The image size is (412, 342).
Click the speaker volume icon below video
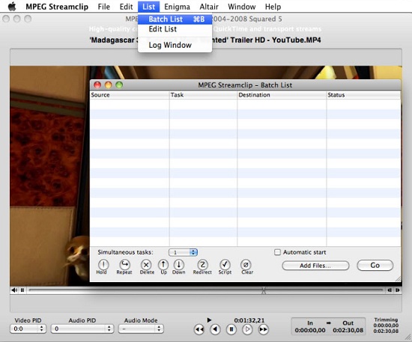coord(14,290)
